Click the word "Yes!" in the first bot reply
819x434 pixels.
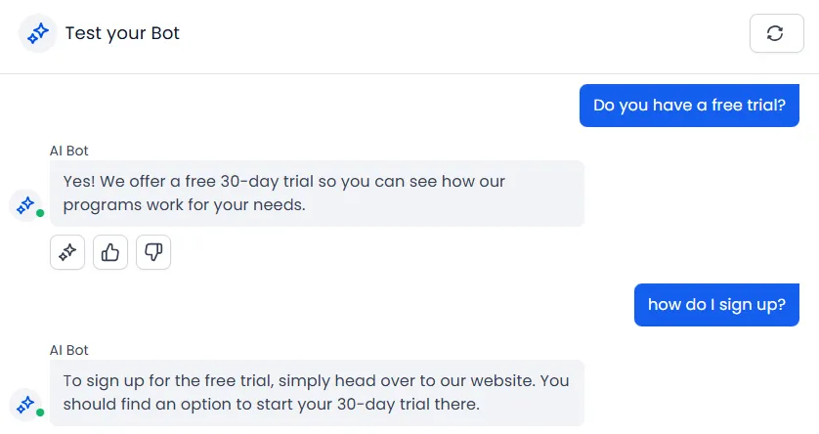80,182
